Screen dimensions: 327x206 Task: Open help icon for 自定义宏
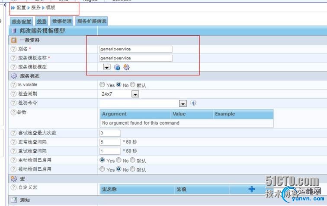pos(13,187)
